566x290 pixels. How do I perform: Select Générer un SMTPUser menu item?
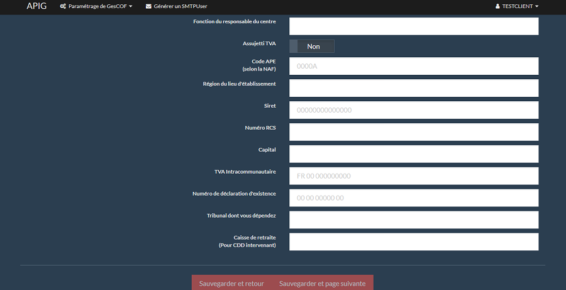point(180,6)
